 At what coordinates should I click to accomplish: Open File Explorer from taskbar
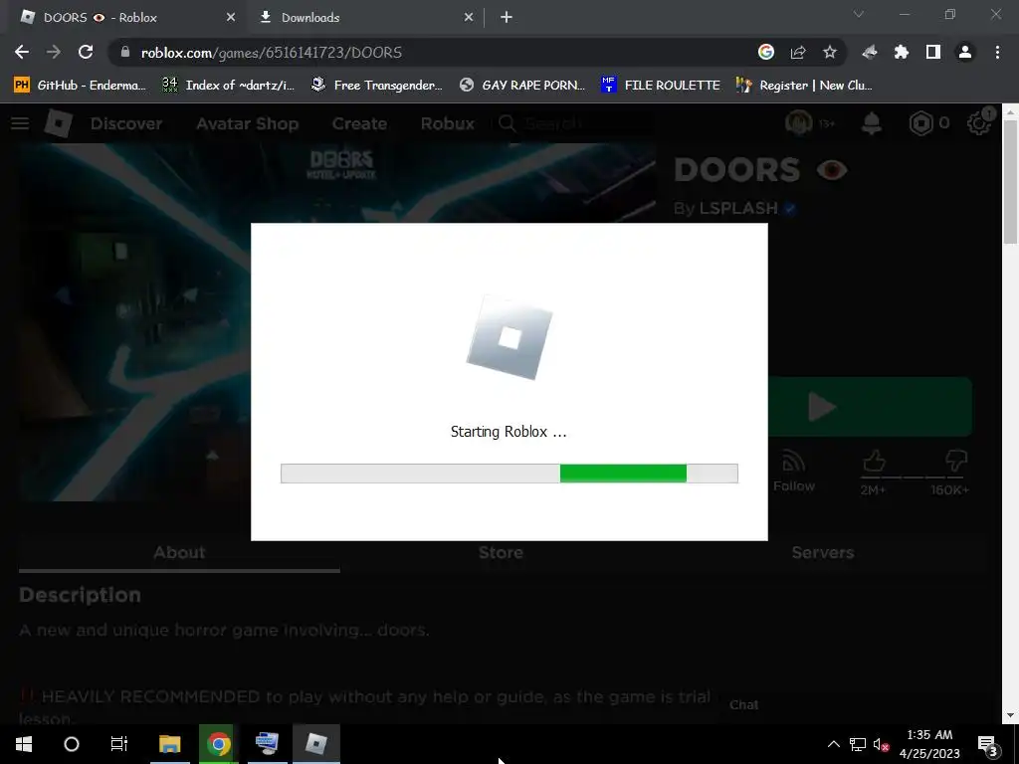(169, 744)
